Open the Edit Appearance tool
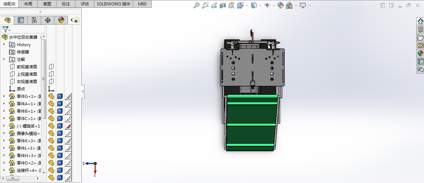Screen dimensions: 424x183 pyautogui.click(x=281, y=5)
